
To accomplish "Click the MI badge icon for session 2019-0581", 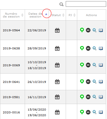I will 88,97.
